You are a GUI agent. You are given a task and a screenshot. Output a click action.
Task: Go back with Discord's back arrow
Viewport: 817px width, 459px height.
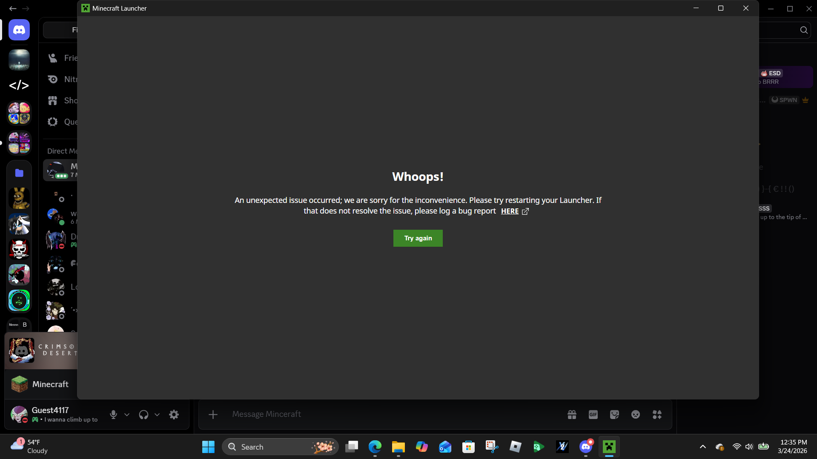13,9
